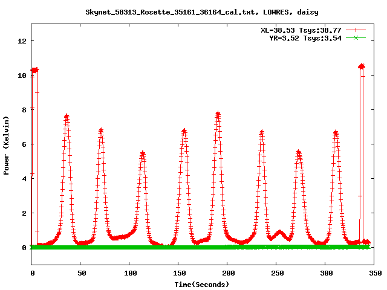Click the 6 tick label on the y-axis
Image resolution: width=387 pixels, height=290 pixels.
pos(25,144)
